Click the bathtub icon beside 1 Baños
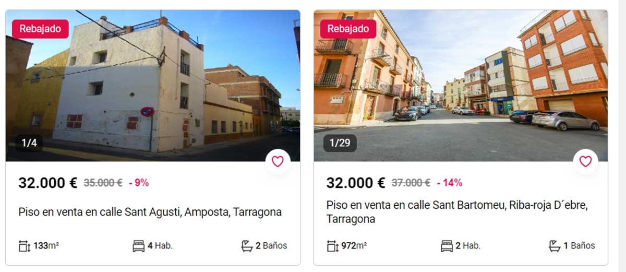Screen dimensions: 626x272 pos(555,245)
